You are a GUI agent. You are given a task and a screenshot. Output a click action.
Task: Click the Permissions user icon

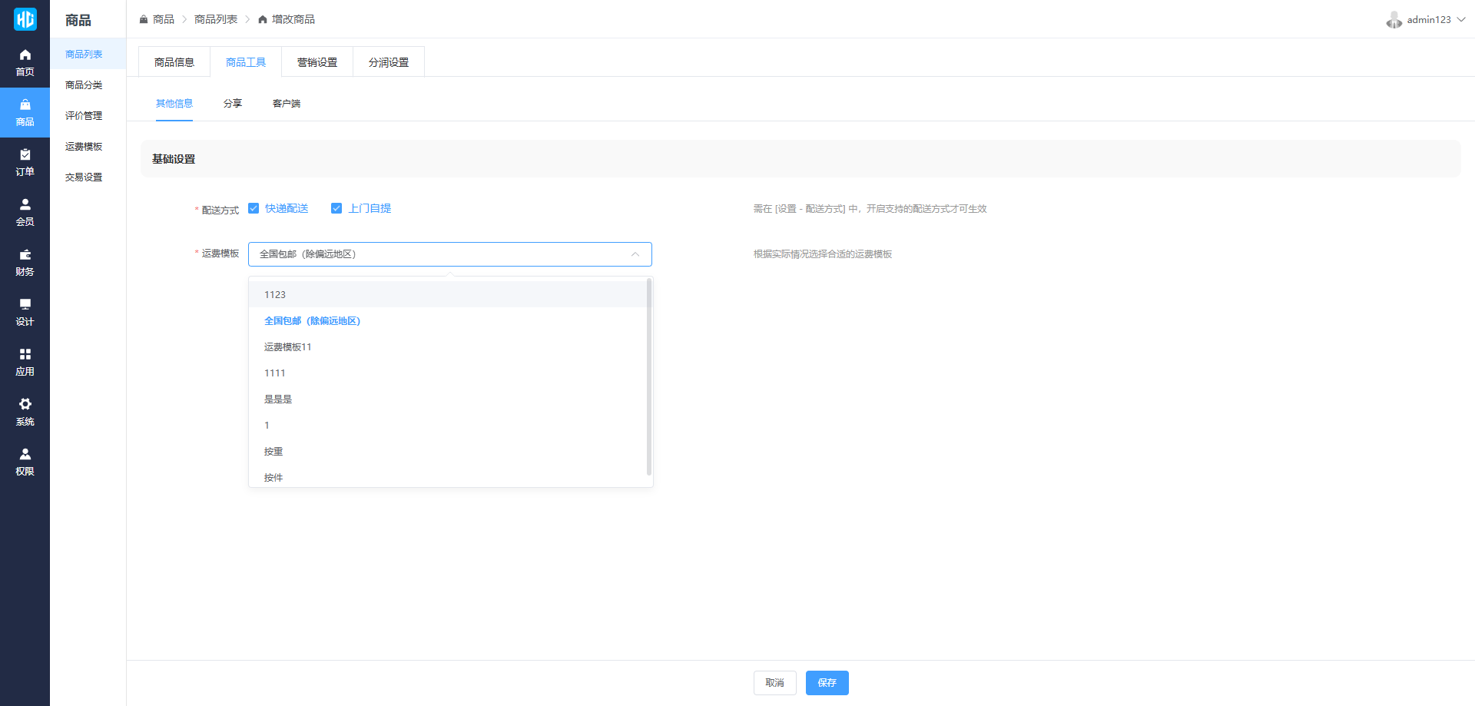pyautogui.click(x=25, y=454)
